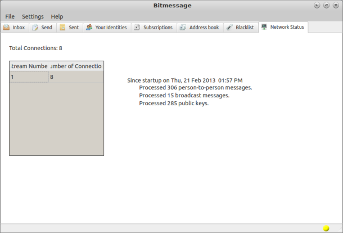Image resolution: width=343 pixels, height=233 pixels.
Task: Click the Blacklist tab pen icon
Action: click(x=229, y=28)
